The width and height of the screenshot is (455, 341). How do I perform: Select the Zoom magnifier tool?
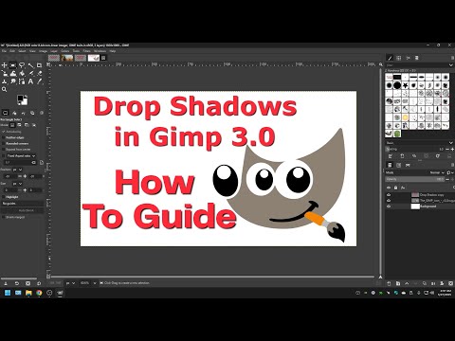click(x=5, y=90)
